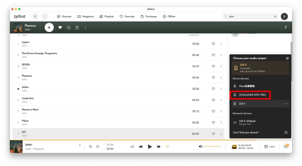The image size is (302, 166).
Task: Open the LSX II output selector in player bar
Action: [x=269, y=147]
